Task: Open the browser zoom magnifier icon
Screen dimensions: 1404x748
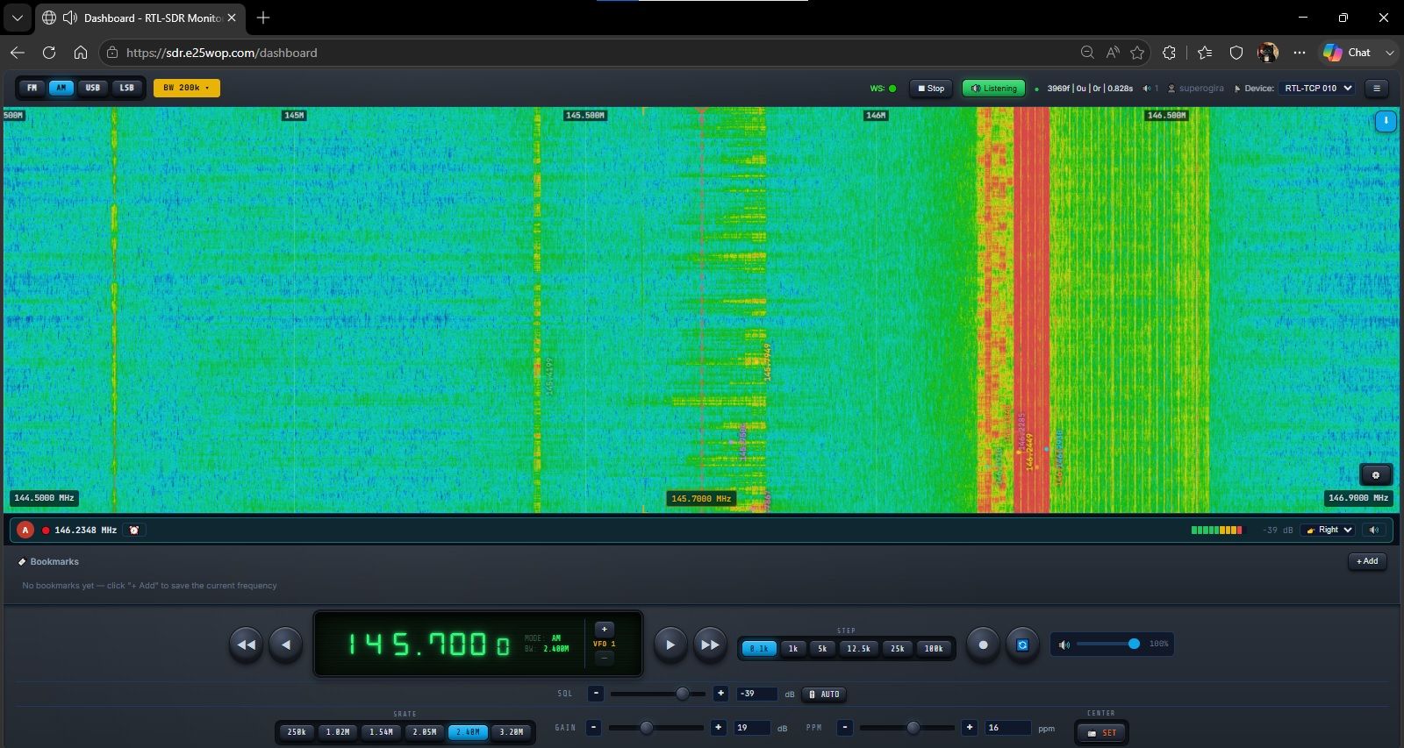Action: tap(1087, 53)
